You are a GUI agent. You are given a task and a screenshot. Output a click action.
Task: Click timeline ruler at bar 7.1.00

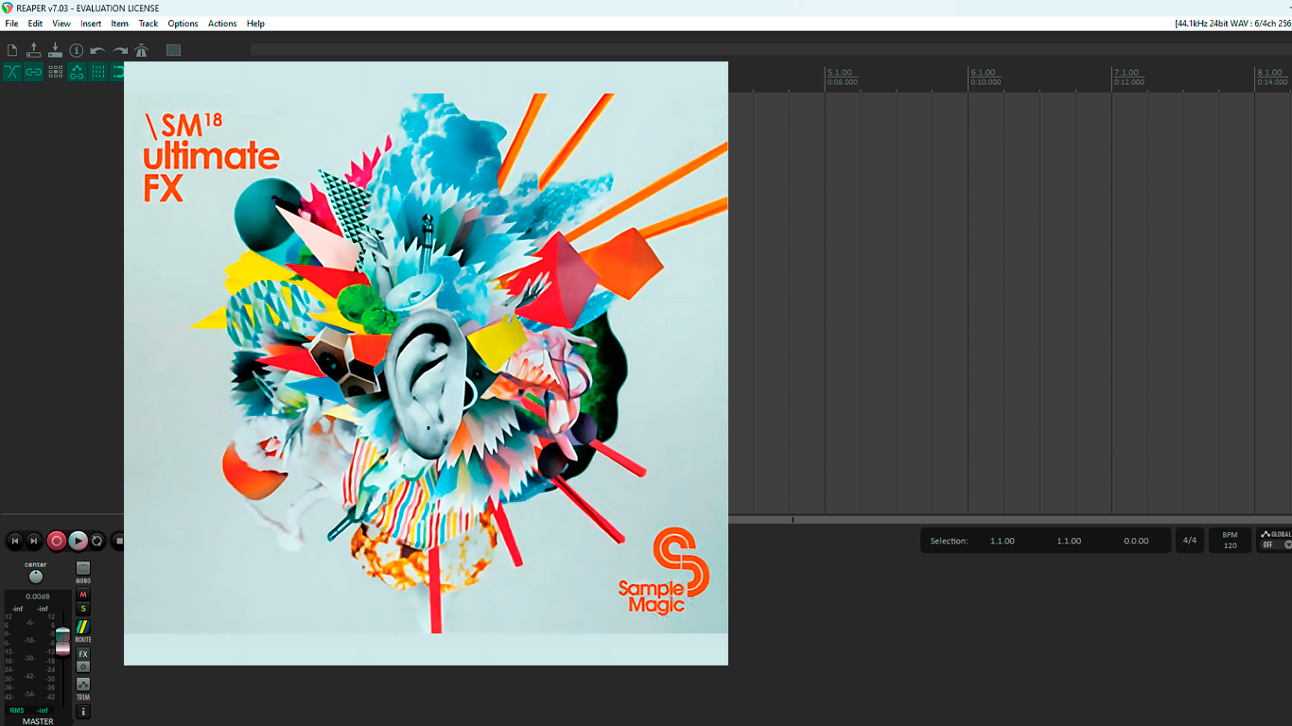(x=1126, y=73)
